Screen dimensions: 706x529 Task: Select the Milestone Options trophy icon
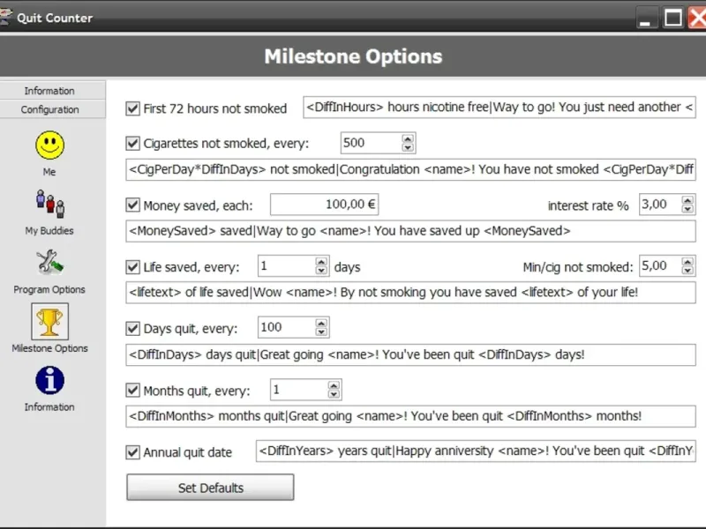pos(49,322)
